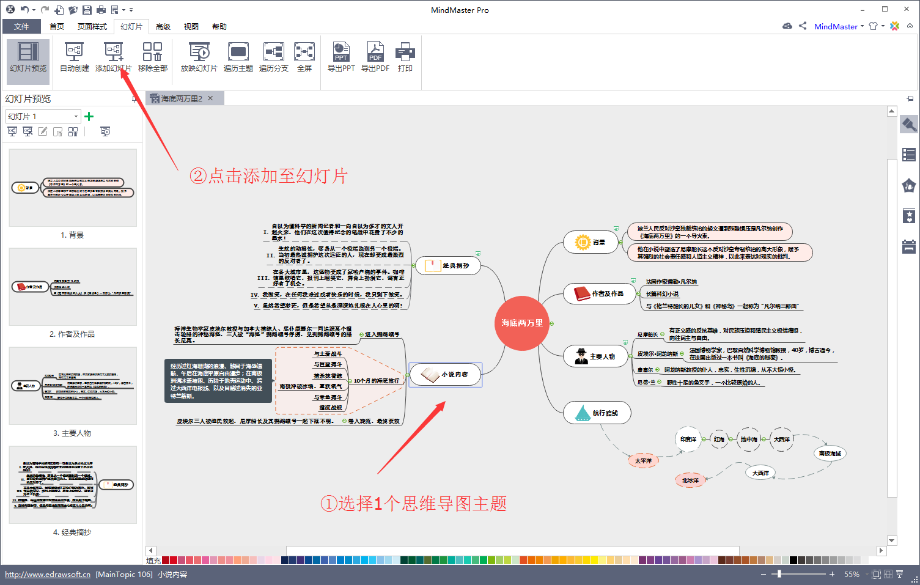Enter 全屏 fullscreen mode
The height and width of the screenshot is (585, 920).
(304, 57)
